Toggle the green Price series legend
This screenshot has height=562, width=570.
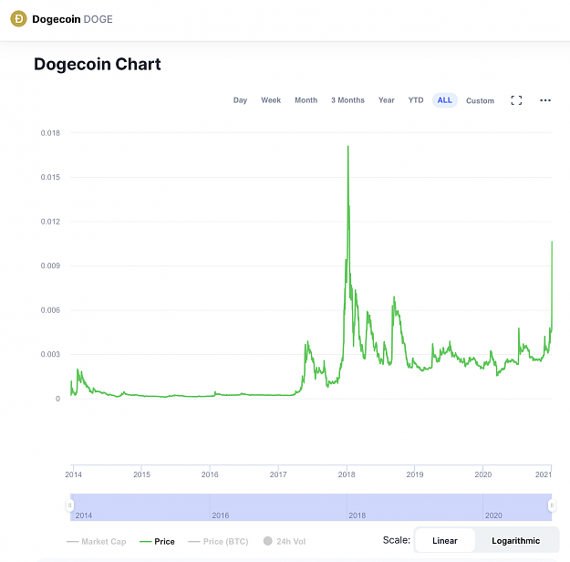[x=157, y=542]
